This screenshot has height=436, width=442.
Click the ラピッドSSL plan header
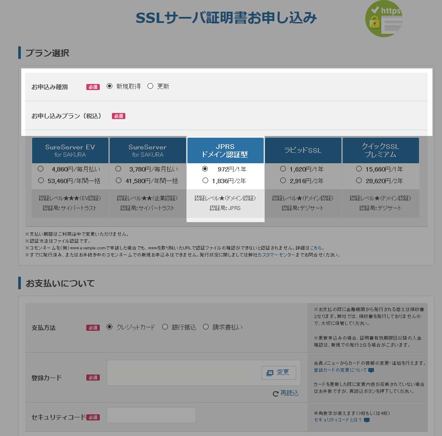(x=303, y=151)
